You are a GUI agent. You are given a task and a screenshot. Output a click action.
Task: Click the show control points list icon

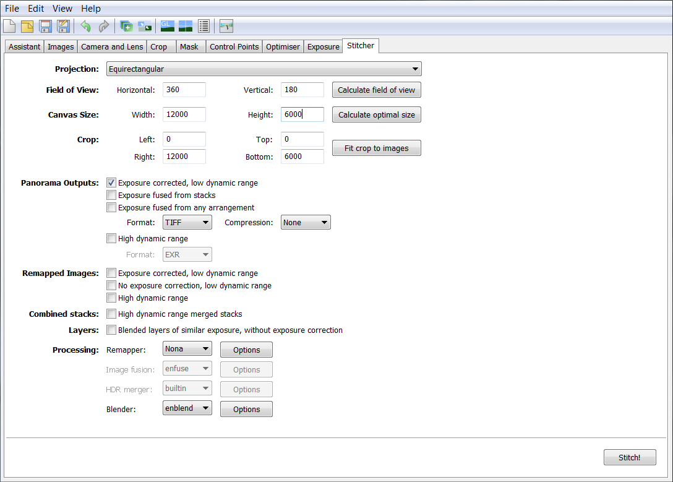pyautogui.click(x=204, y=26)
